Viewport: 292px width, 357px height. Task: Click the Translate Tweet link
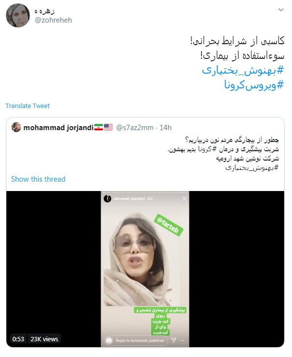tap(27, 106)
